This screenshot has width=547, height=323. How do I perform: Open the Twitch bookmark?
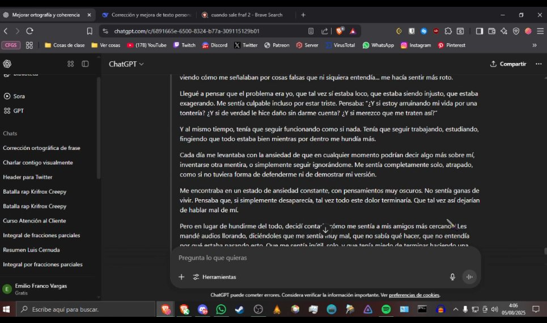point(184,45)
